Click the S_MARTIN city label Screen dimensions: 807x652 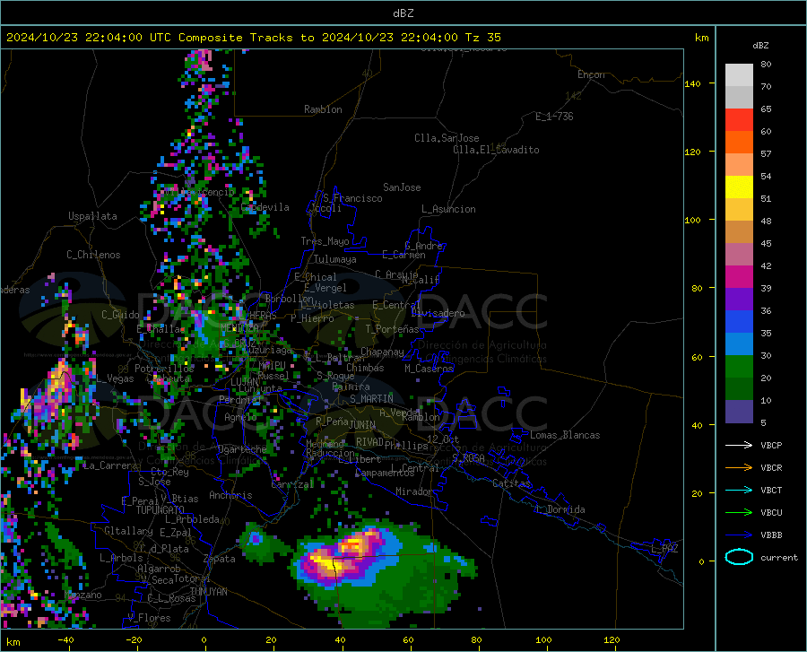coord(371,399)
